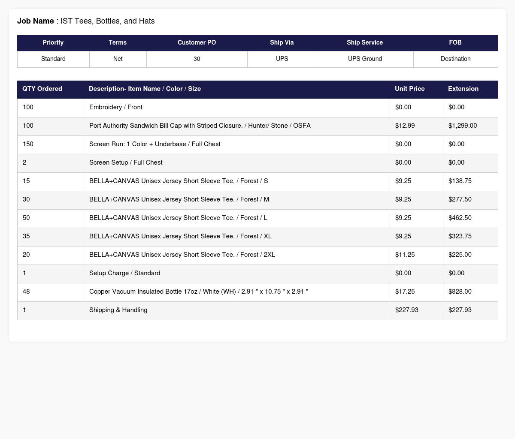Click the extension '$138.75'
This screenshot has height=439, width=515.
[x=460, y=181]
